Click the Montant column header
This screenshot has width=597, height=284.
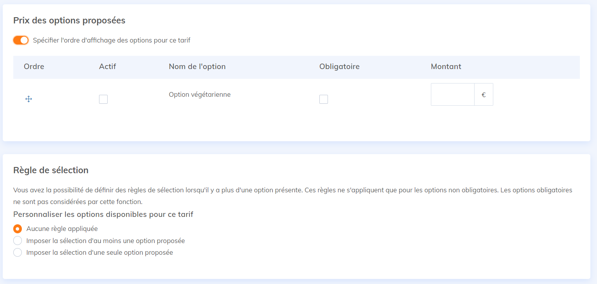pyautogui.click(x=446, y=67)
